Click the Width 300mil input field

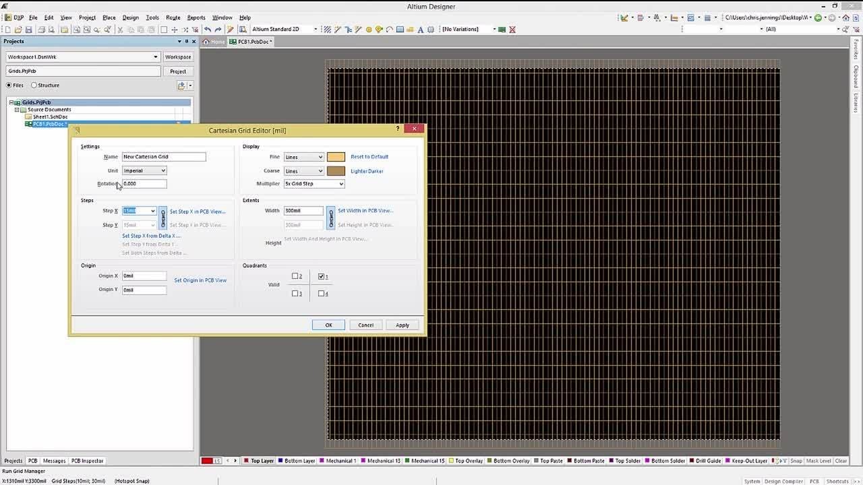303,211
